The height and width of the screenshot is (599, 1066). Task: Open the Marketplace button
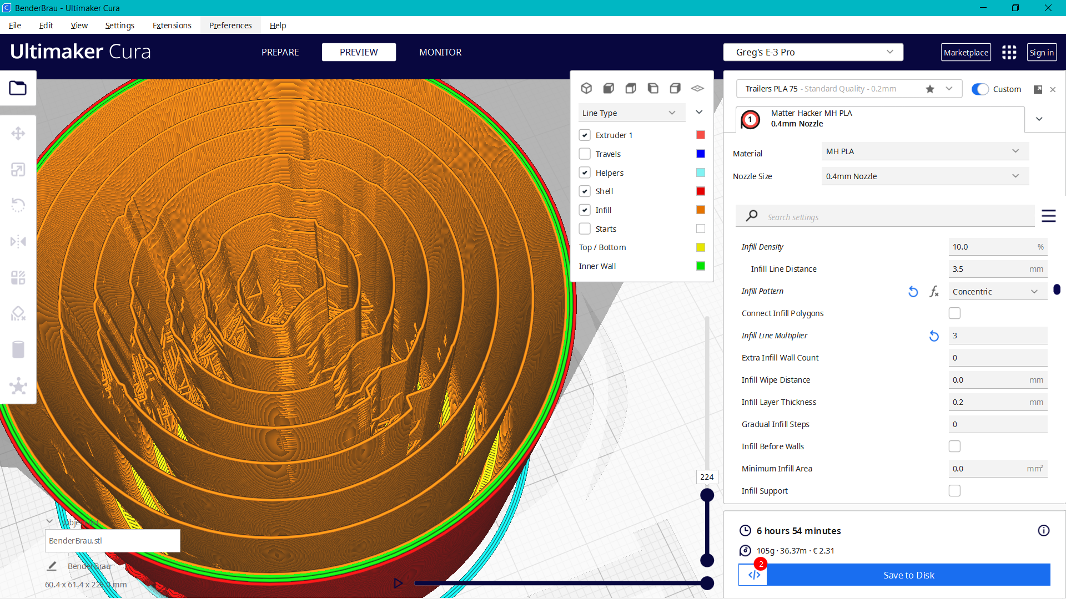966,52
